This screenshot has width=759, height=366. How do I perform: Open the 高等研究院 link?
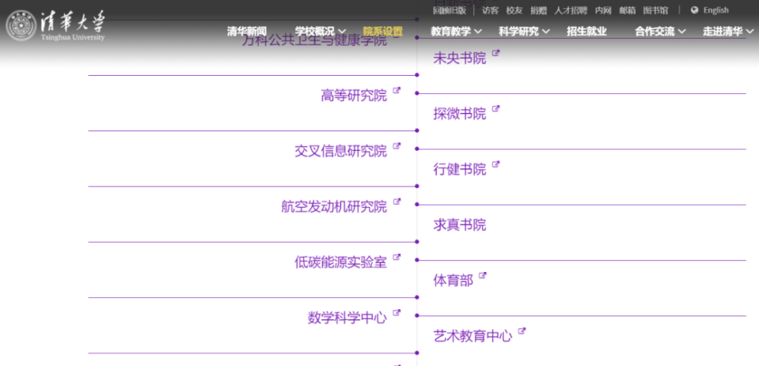354,95
